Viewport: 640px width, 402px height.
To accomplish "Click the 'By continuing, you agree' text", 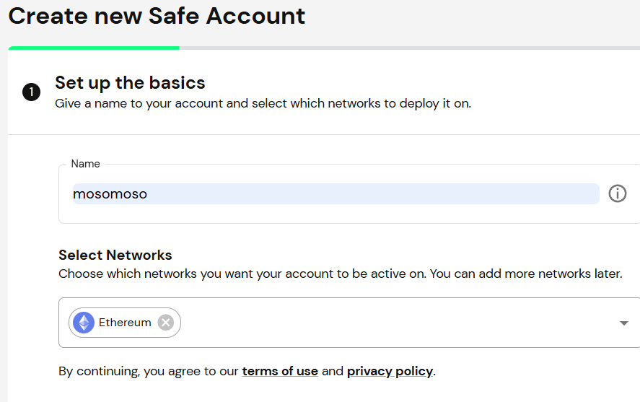I will [149, 371].
